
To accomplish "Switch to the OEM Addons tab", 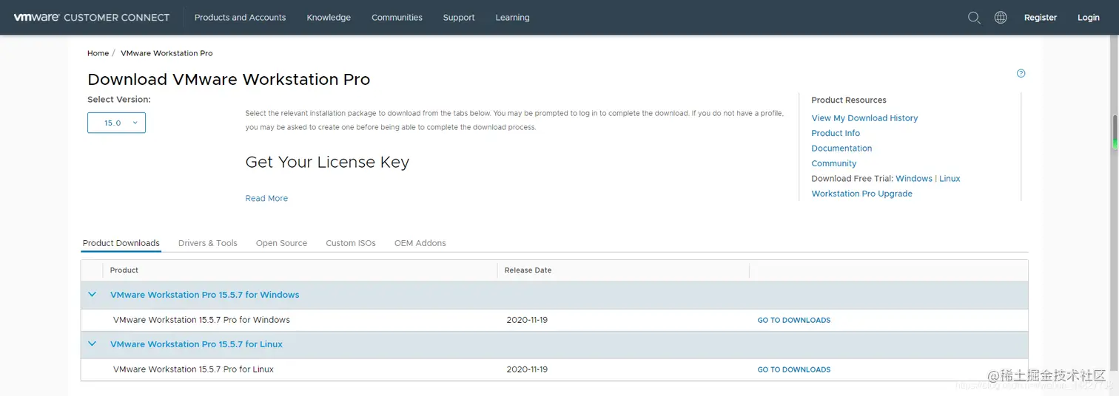I will (x=420, y=243).
